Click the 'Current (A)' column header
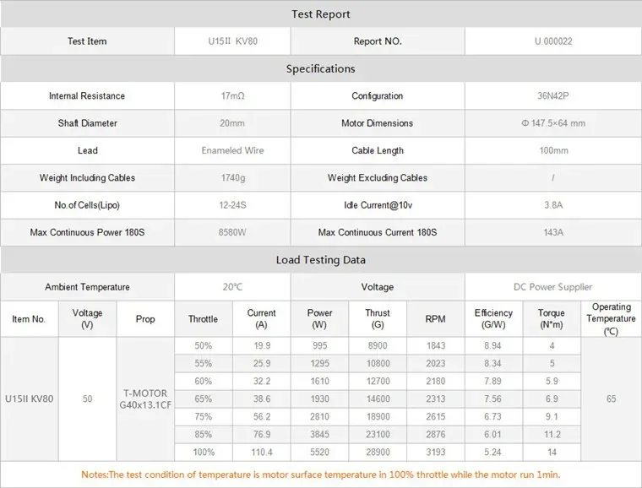 click(261, 318)
